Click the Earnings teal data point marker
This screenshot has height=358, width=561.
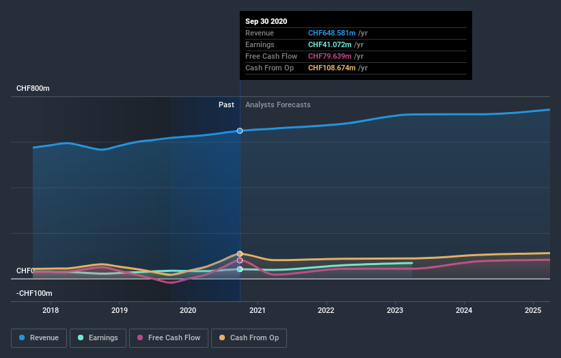[x=240, y=269]
